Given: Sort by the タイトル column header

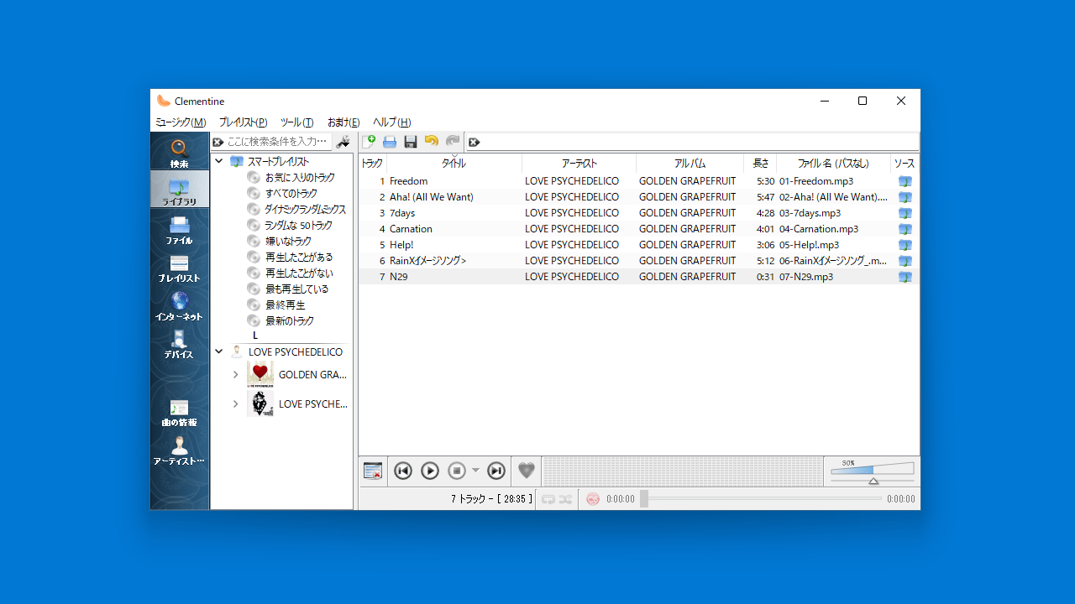Looking at the screenshot, I should click(x=454, y=164).
